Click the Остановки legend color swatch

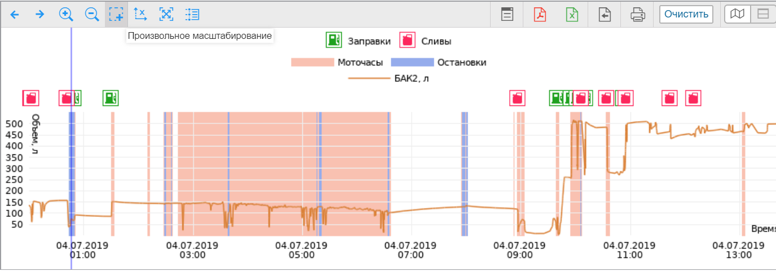(x=412, y=63)
